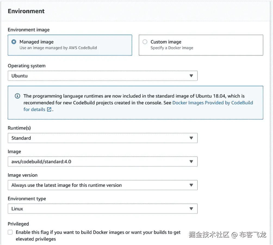The image size is (273, 245).
Task: Select the Managed image radio button
Action: point(14,42)
